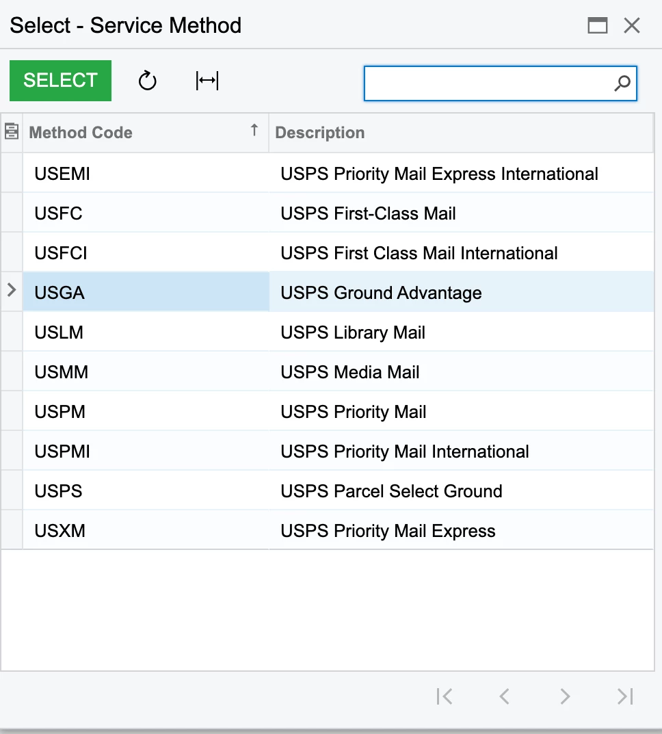This screenshot has width=662, height=734.
Task: Go to the first page of results
Action: coord(444,696)
